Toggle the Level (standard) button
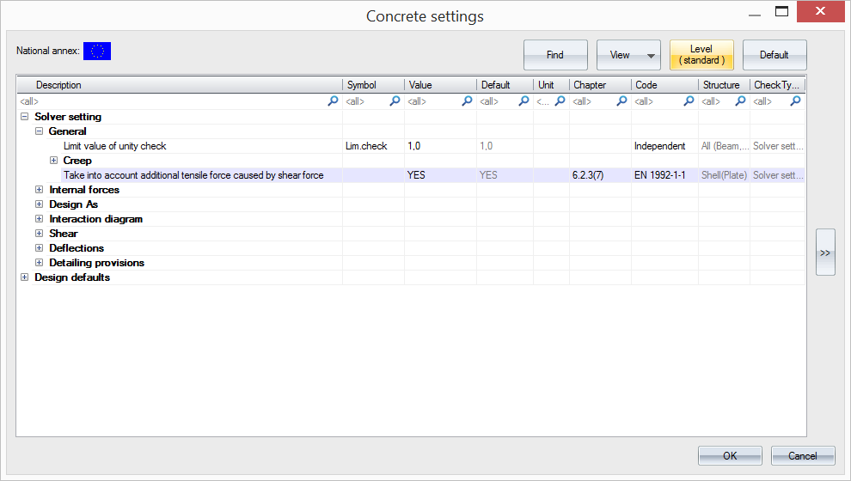 pos(701,55)
